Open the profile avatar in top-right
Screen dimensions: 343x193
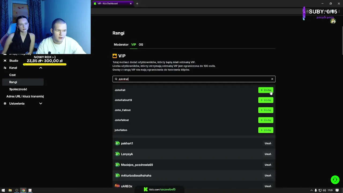[333, 21]
